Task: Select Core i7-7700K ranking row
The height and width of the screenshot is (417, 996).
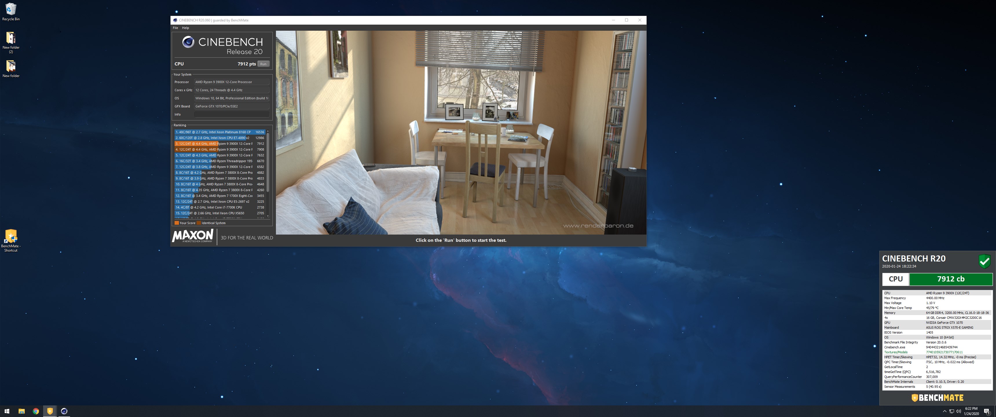Action: (220, 207)
